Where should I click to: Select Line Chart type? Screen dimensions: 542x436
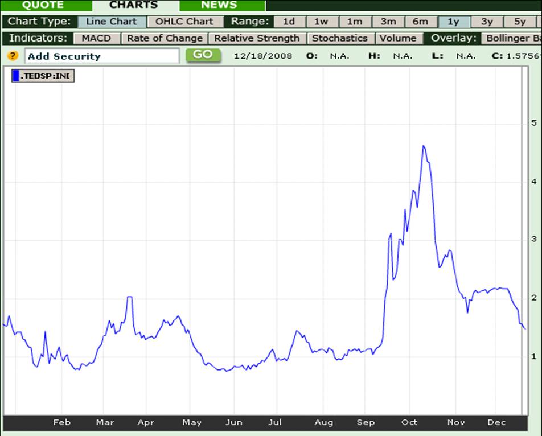point(112,22)
